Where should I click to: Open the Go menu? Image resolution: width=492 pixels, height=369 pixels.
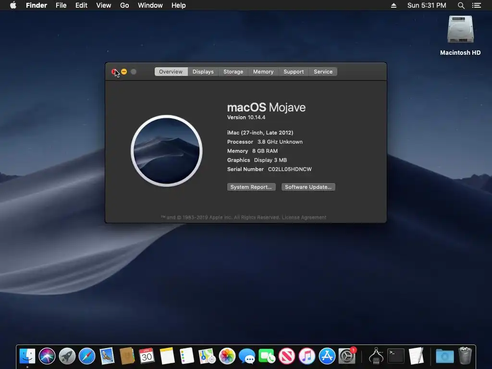tap(124, 5)
